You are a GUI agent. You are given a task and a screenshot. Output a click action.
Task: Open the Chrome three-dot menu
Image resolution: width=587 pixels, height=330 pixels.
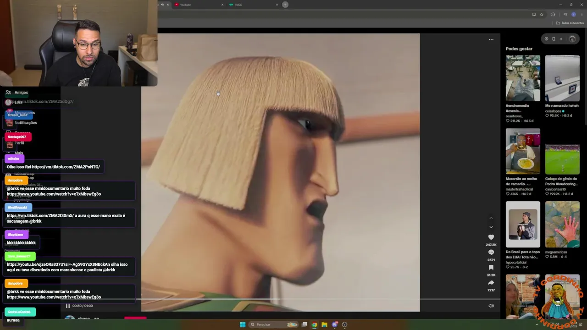pos(581,14)
